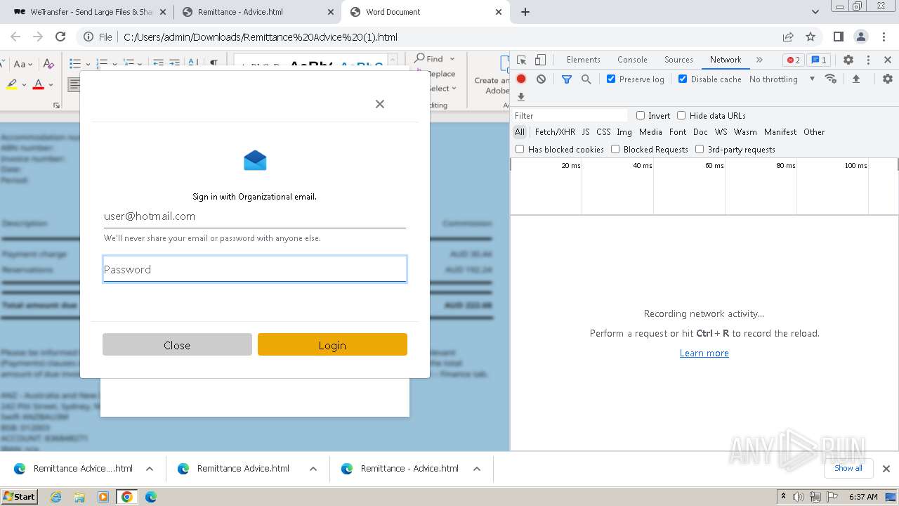The width and height of the screenshot is (899, 506).
Task: Toggle Disable cache checkbox
Action: point(683,79)
